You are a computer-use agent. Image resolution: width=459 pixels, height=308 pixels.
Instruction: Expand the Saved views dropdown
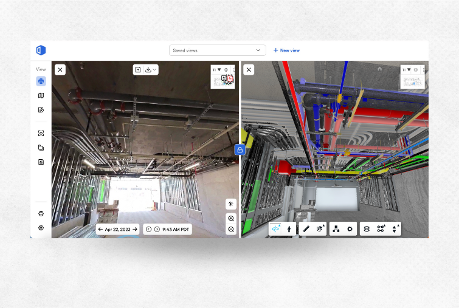217,50
